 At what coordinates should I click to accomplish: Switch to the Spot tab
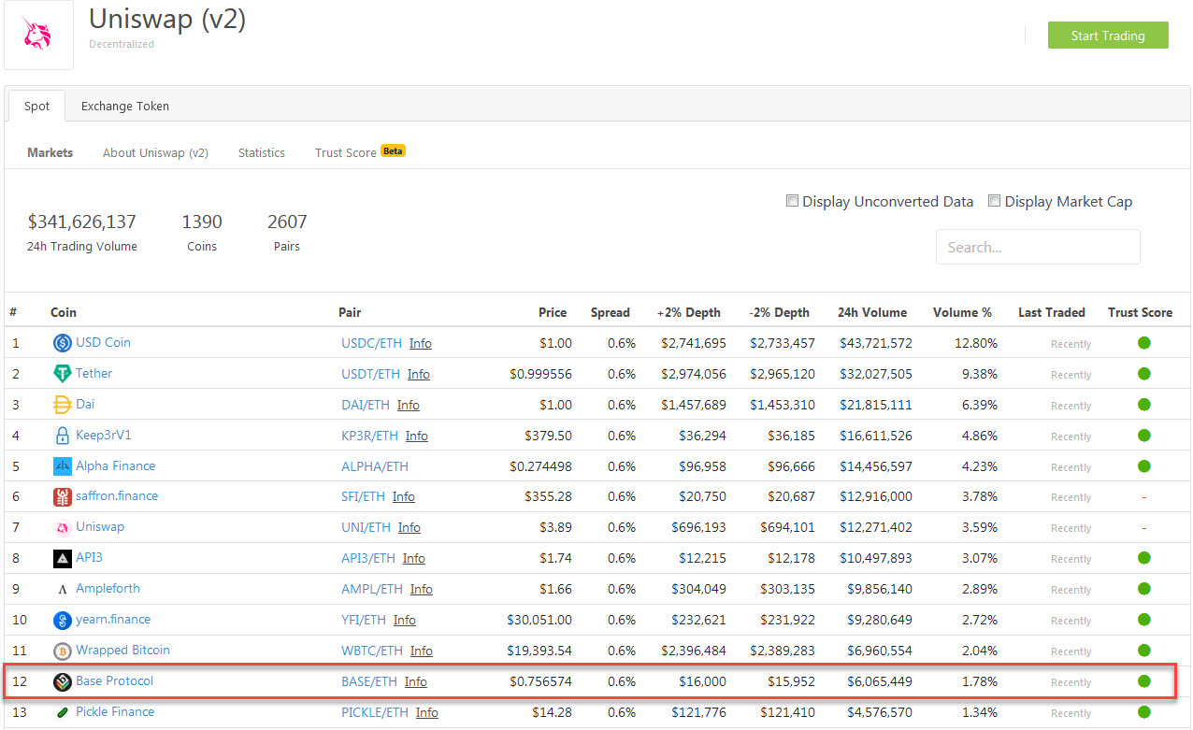36,107
